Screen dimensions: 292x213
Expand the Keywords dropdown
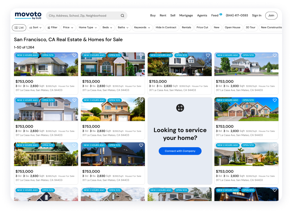[142, 28]
